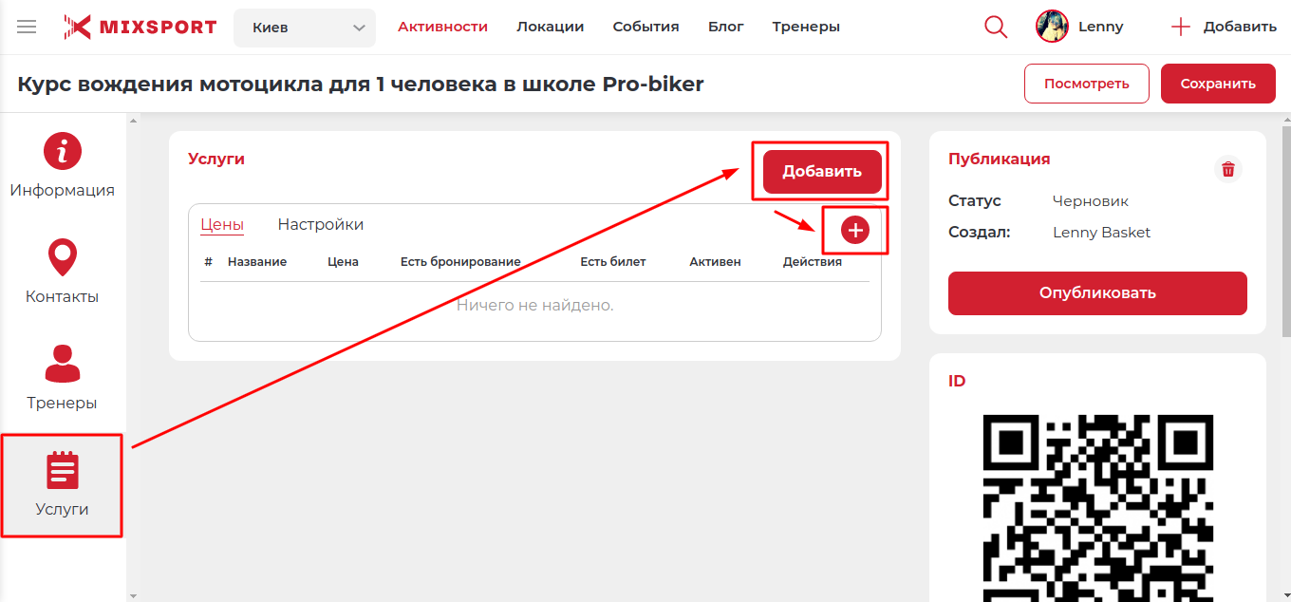This screenshot has width=1291, height=602.
Task: Open search with the magnifier icon
Action: tap(996, 27)
